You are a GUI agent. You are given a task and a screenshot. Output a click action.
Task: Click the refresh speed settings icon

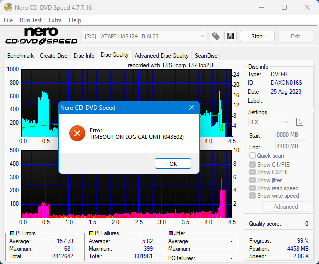[300, 122]
